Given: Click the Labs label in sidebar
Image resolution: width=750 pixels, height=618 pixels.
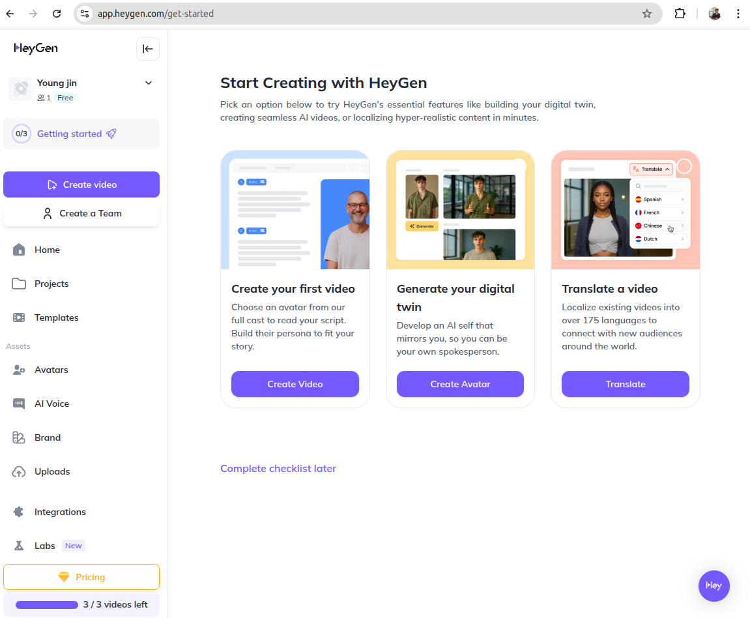Looking at the screenshot, I should point(44,546).
